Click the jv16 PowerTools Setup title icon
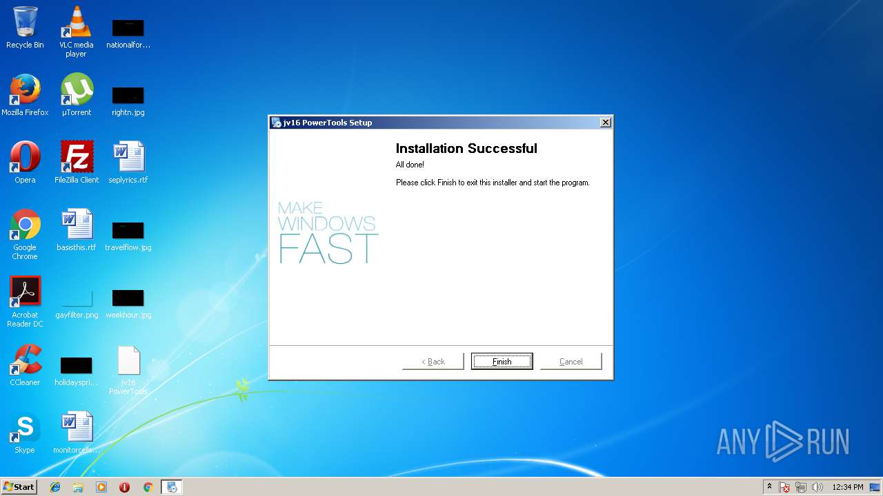Image resolution: width=883 pixels, height=496 pixels. 276,123
